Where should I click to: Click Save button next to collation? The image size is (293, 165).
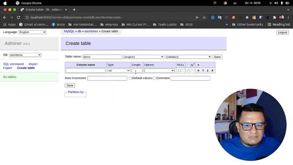217,57
